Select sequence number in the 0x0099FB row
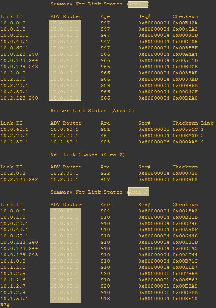216x308 pixels. pos(154,86)
